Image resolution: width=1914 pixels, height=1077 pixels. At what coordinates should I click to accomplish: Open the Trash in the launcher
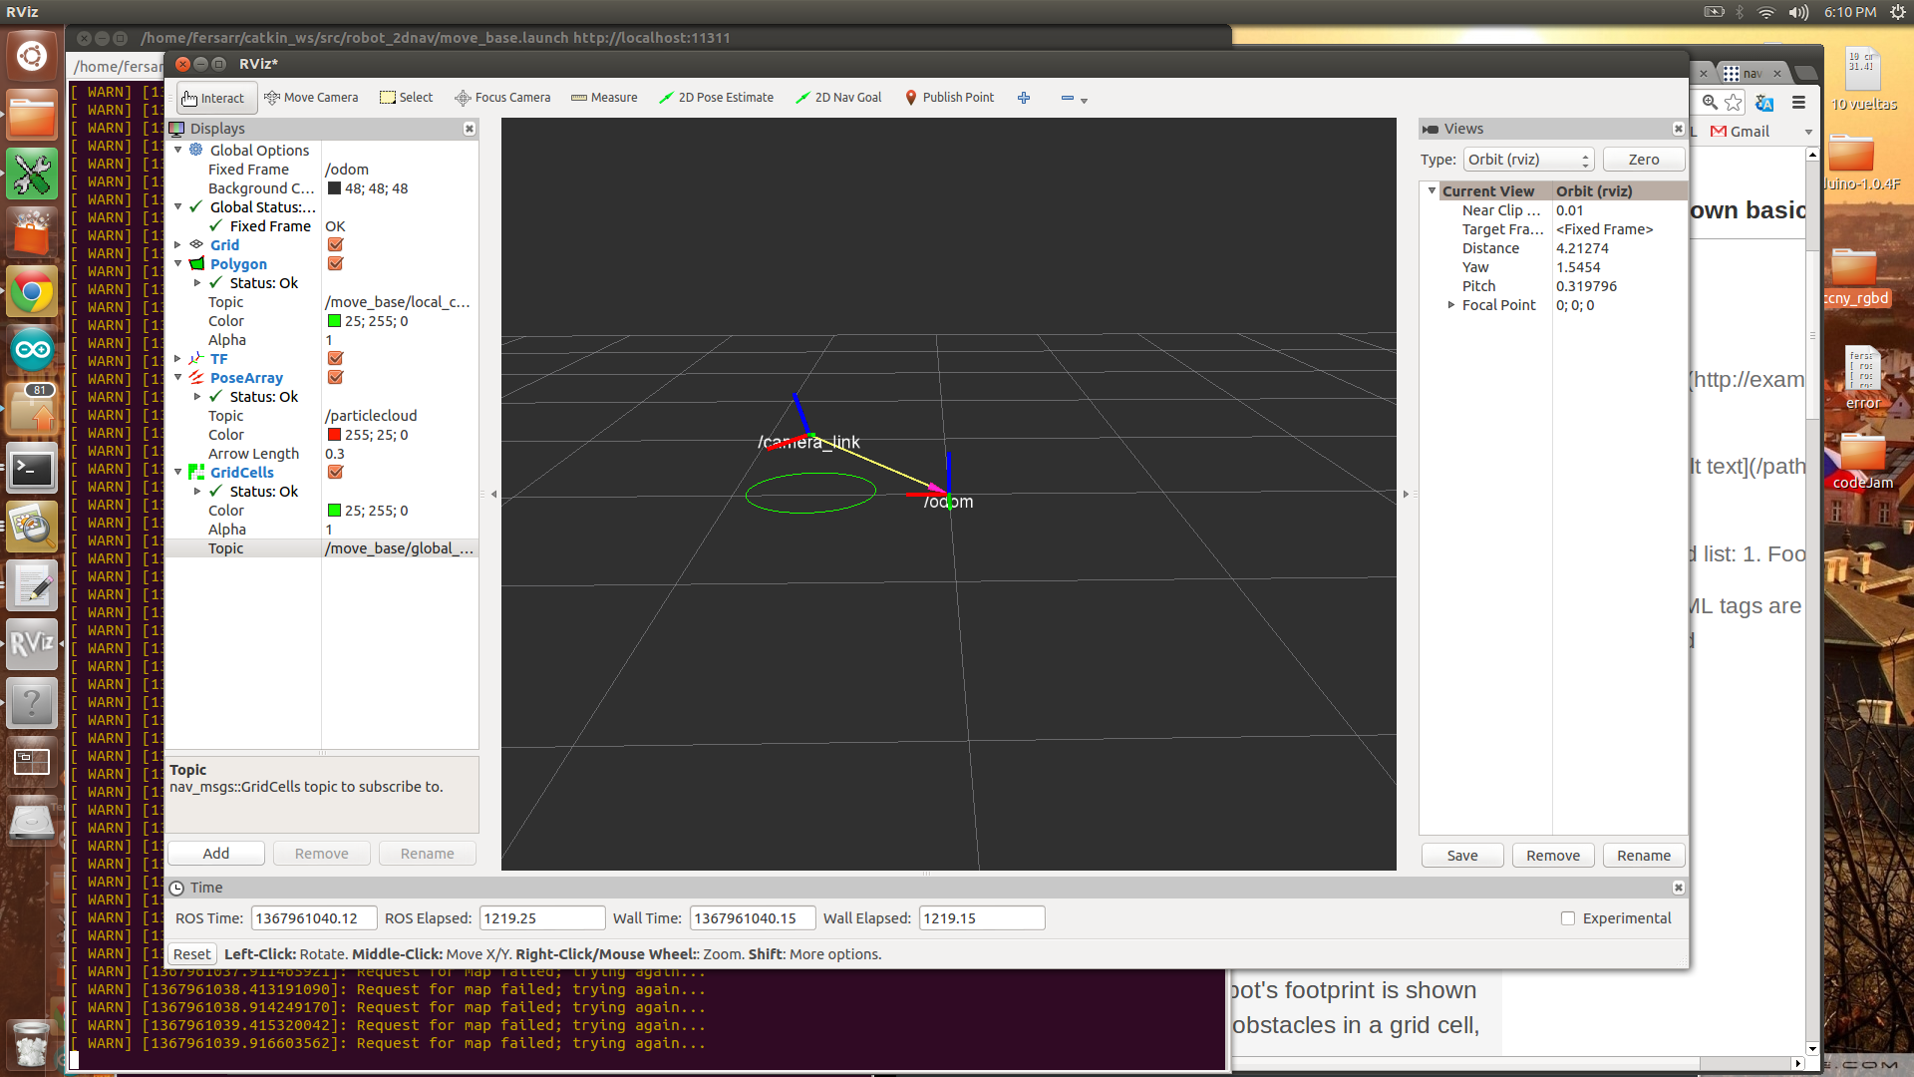point(32,1043)
